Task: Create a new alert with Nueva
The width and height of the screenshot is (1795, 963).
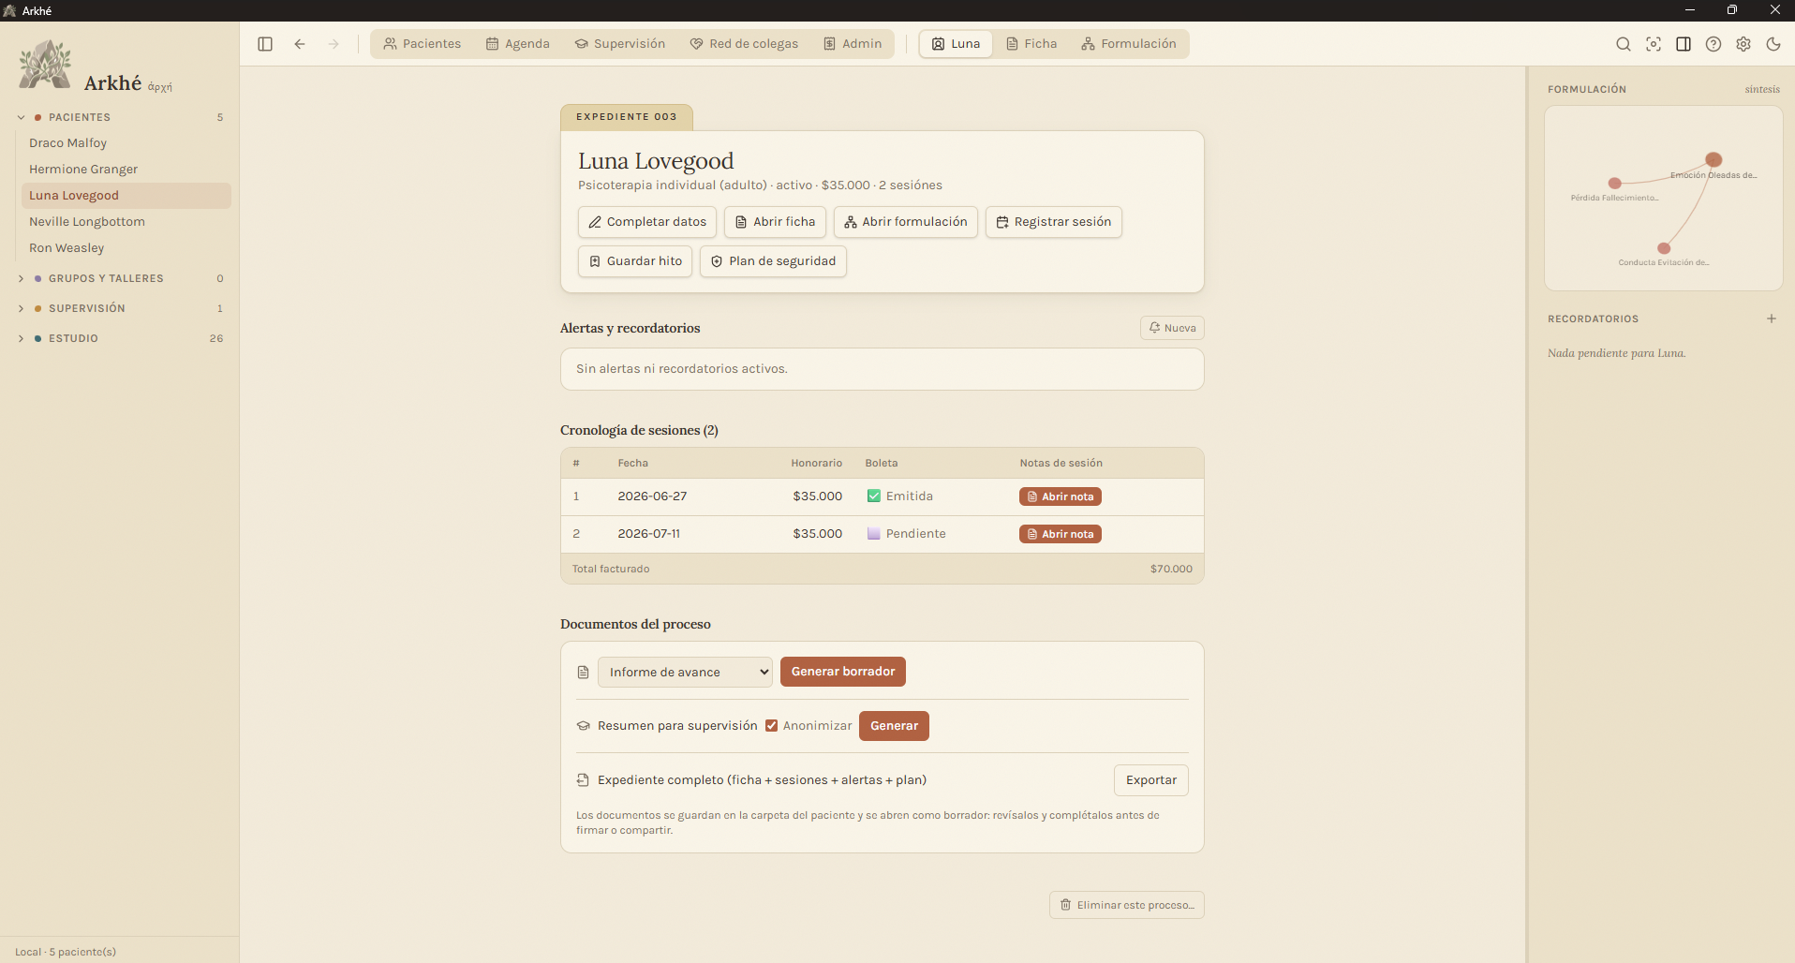Action: pyautogui.click(x=1172, y=328)
